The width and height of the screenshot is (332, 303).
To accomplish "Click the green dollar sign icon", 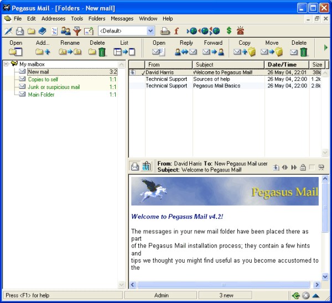I will tap(229, 30).
